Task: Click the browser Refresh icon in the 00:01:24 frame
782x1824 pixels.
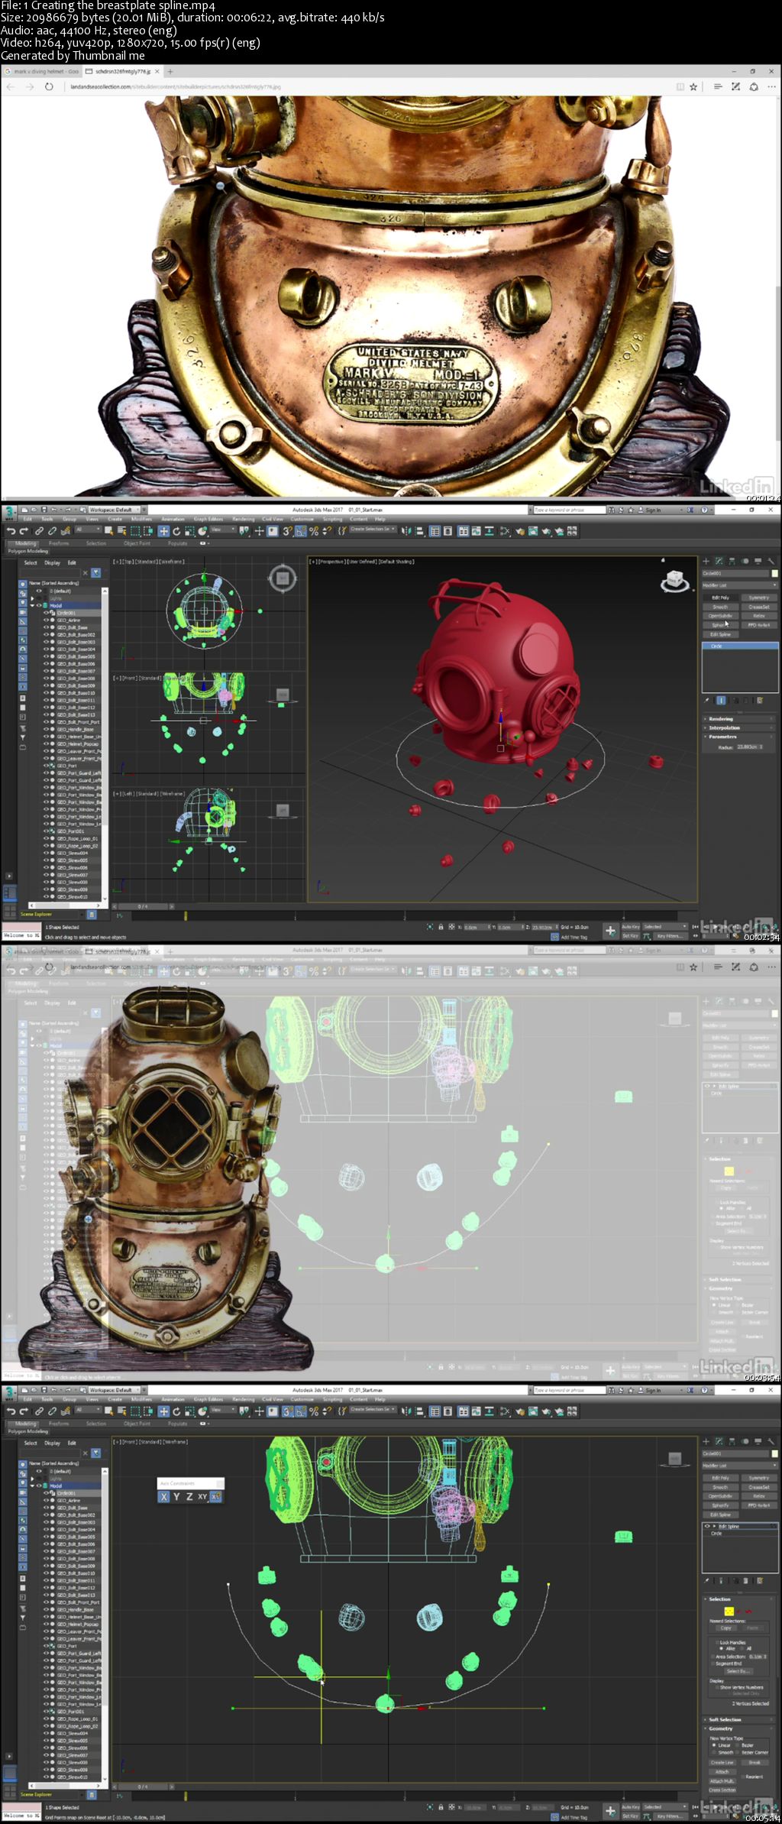Action: click(48, 86)
